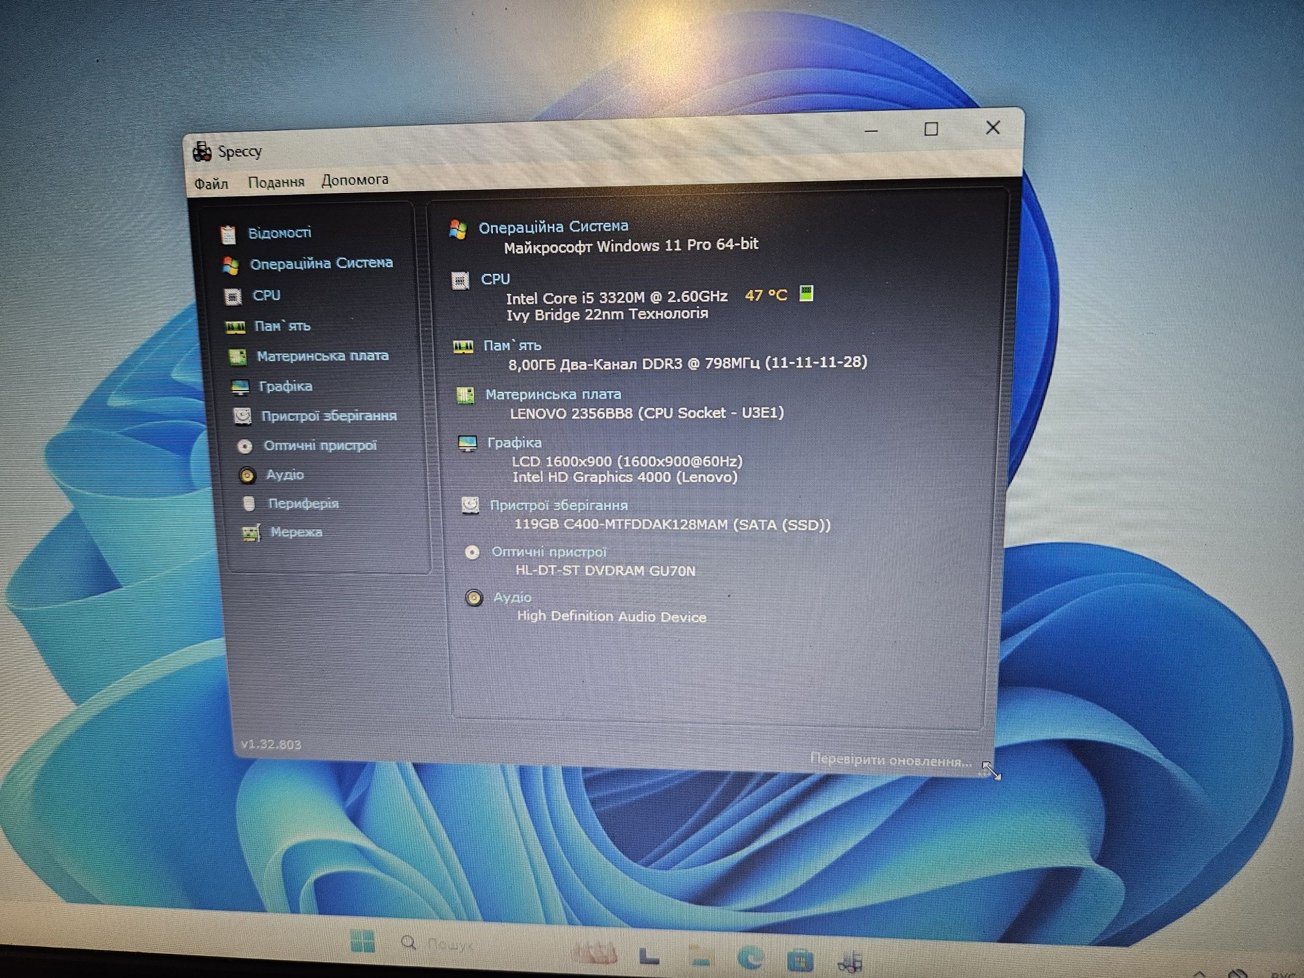Screen dimensions: 1304x978
Task: Click 'Intel Core i5 3320M @ 2.60GHz' text
Action: 617,297
